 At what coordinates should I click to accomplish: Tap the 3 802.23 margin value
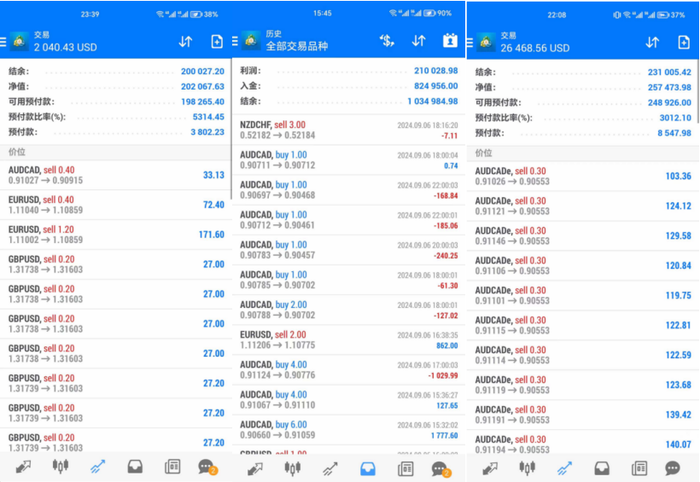(207, 132)
